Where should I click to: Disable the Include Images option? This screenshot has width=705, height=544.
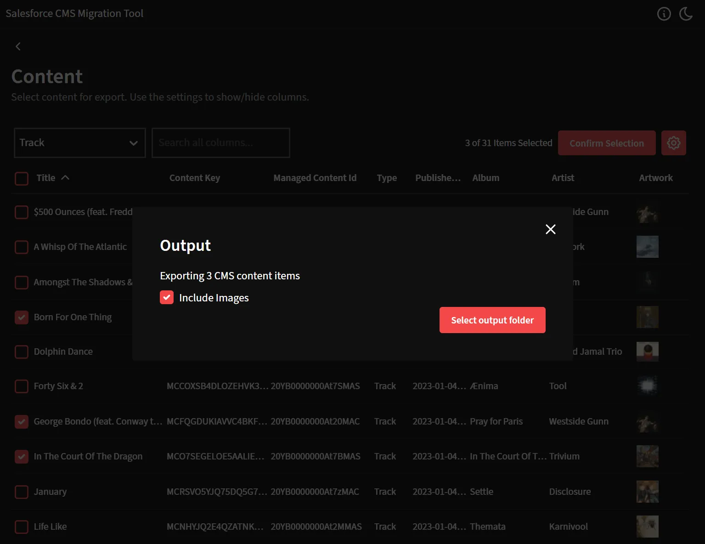point(166,297)
